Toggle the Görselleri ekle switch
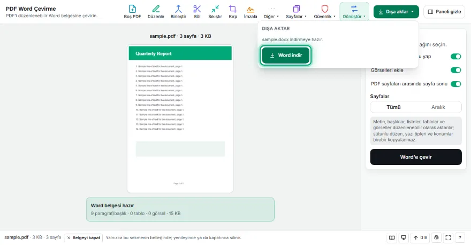 point(455,70)
